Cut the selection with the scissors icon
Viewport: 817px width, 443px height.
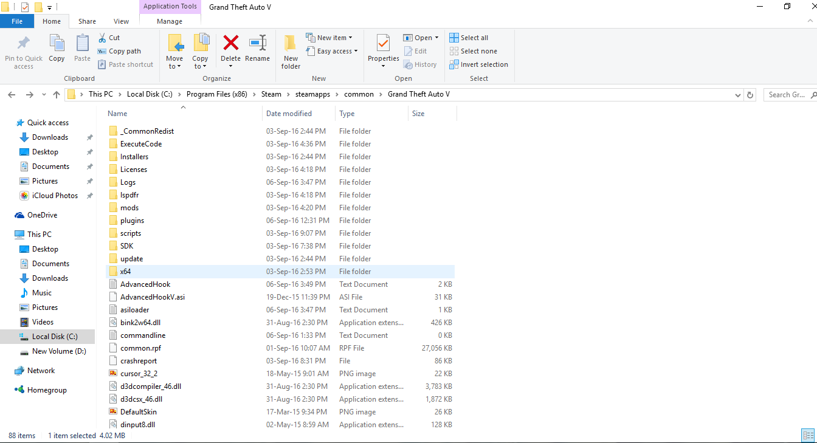coord(109,38)
